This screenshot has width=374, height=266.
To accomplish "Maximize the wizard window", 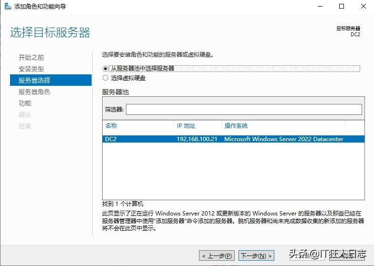I will point(342,7).
